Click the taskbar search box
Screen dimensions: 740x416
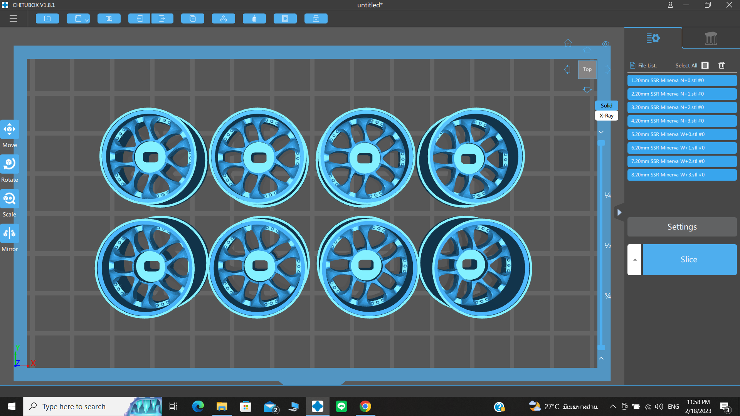[92, 406]
